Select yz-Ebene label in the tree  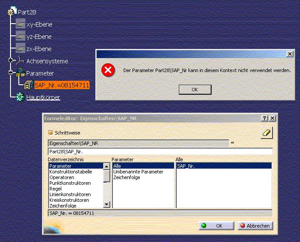[39, 37]
